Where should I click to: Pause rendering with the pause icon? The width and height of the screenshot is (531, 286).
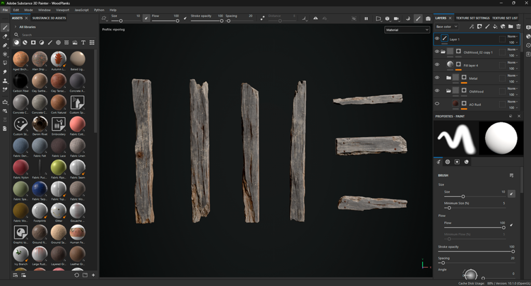pyautogui.click(x=366, y=18)
